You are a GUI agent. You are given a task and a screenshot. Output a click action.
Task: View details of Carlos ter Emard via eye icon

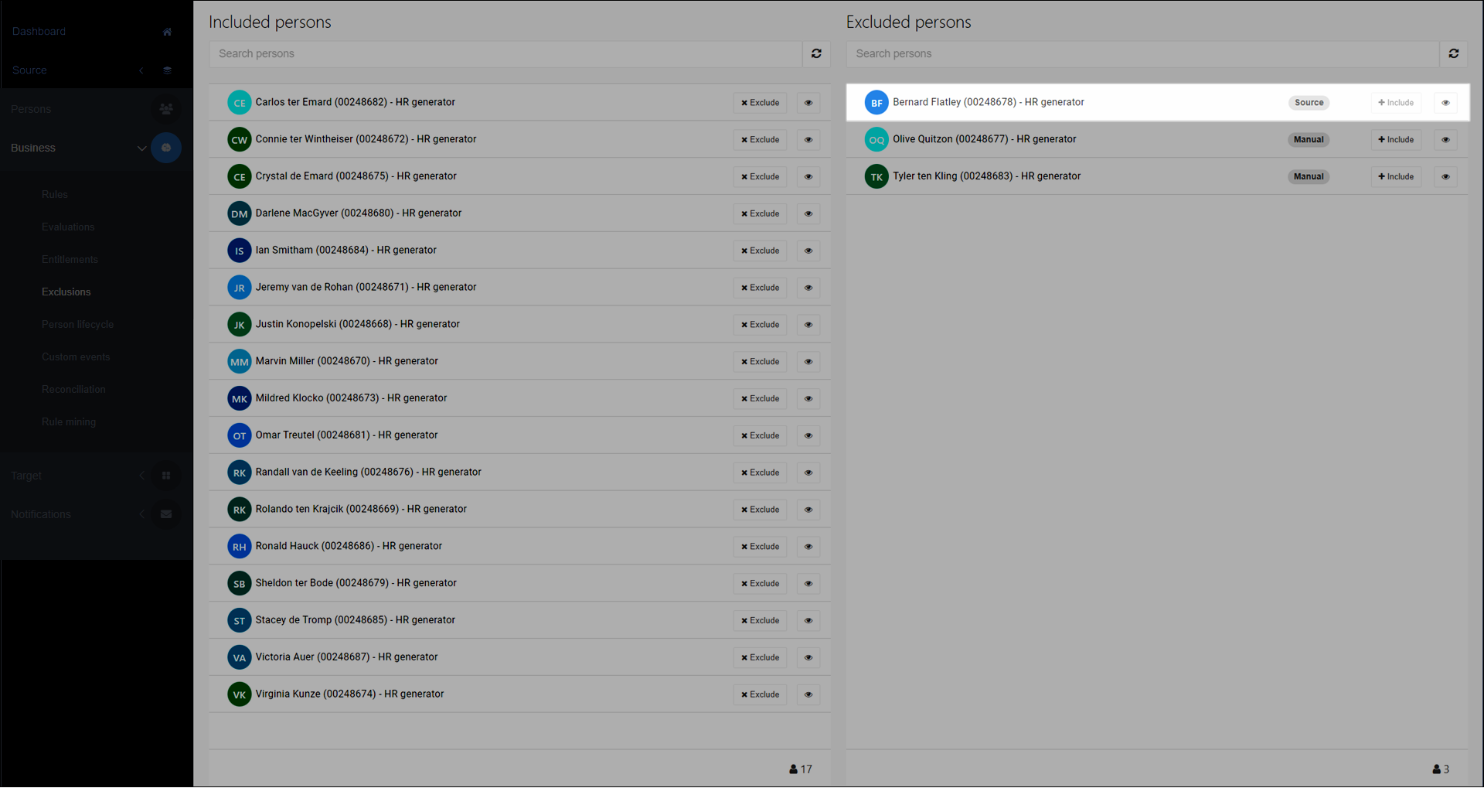pyautogui.click(x=808, y=103)
